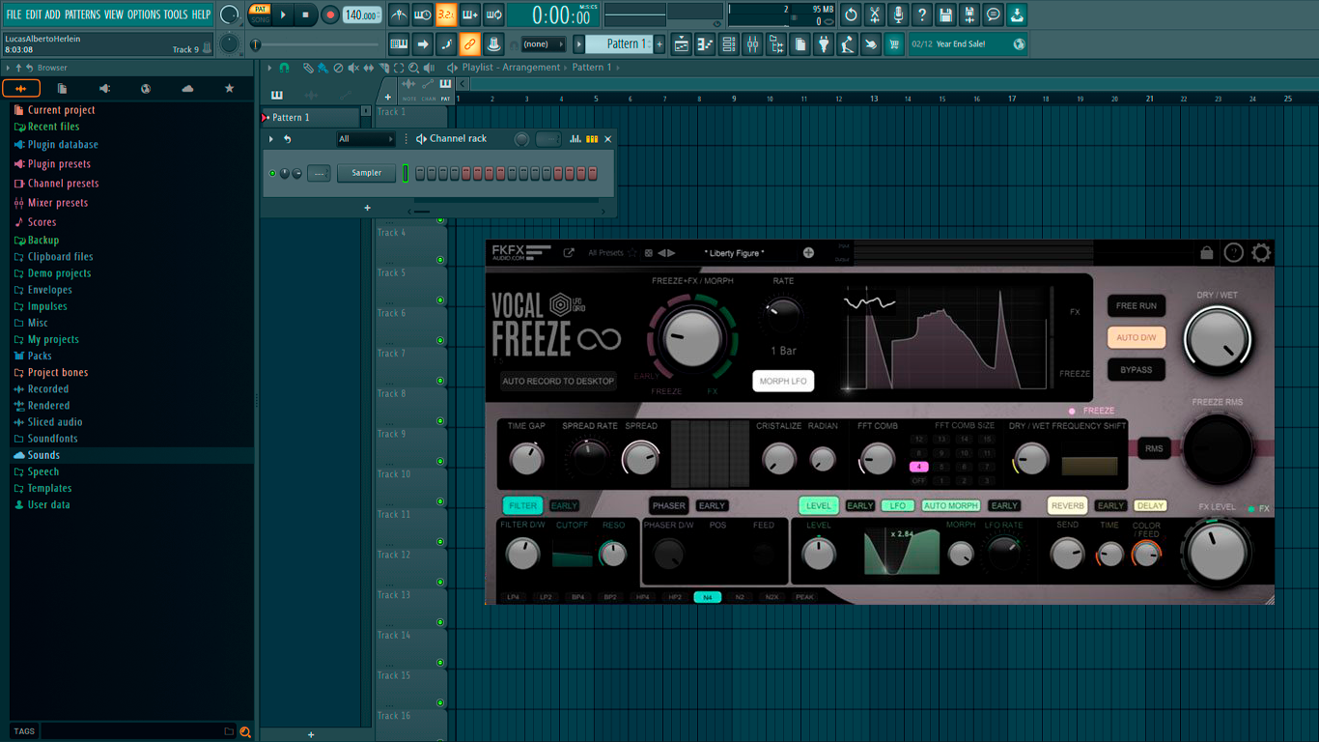Toggle the AUTO D/W button
This screenshot has width=1319, height=742.
[1137, 338]
